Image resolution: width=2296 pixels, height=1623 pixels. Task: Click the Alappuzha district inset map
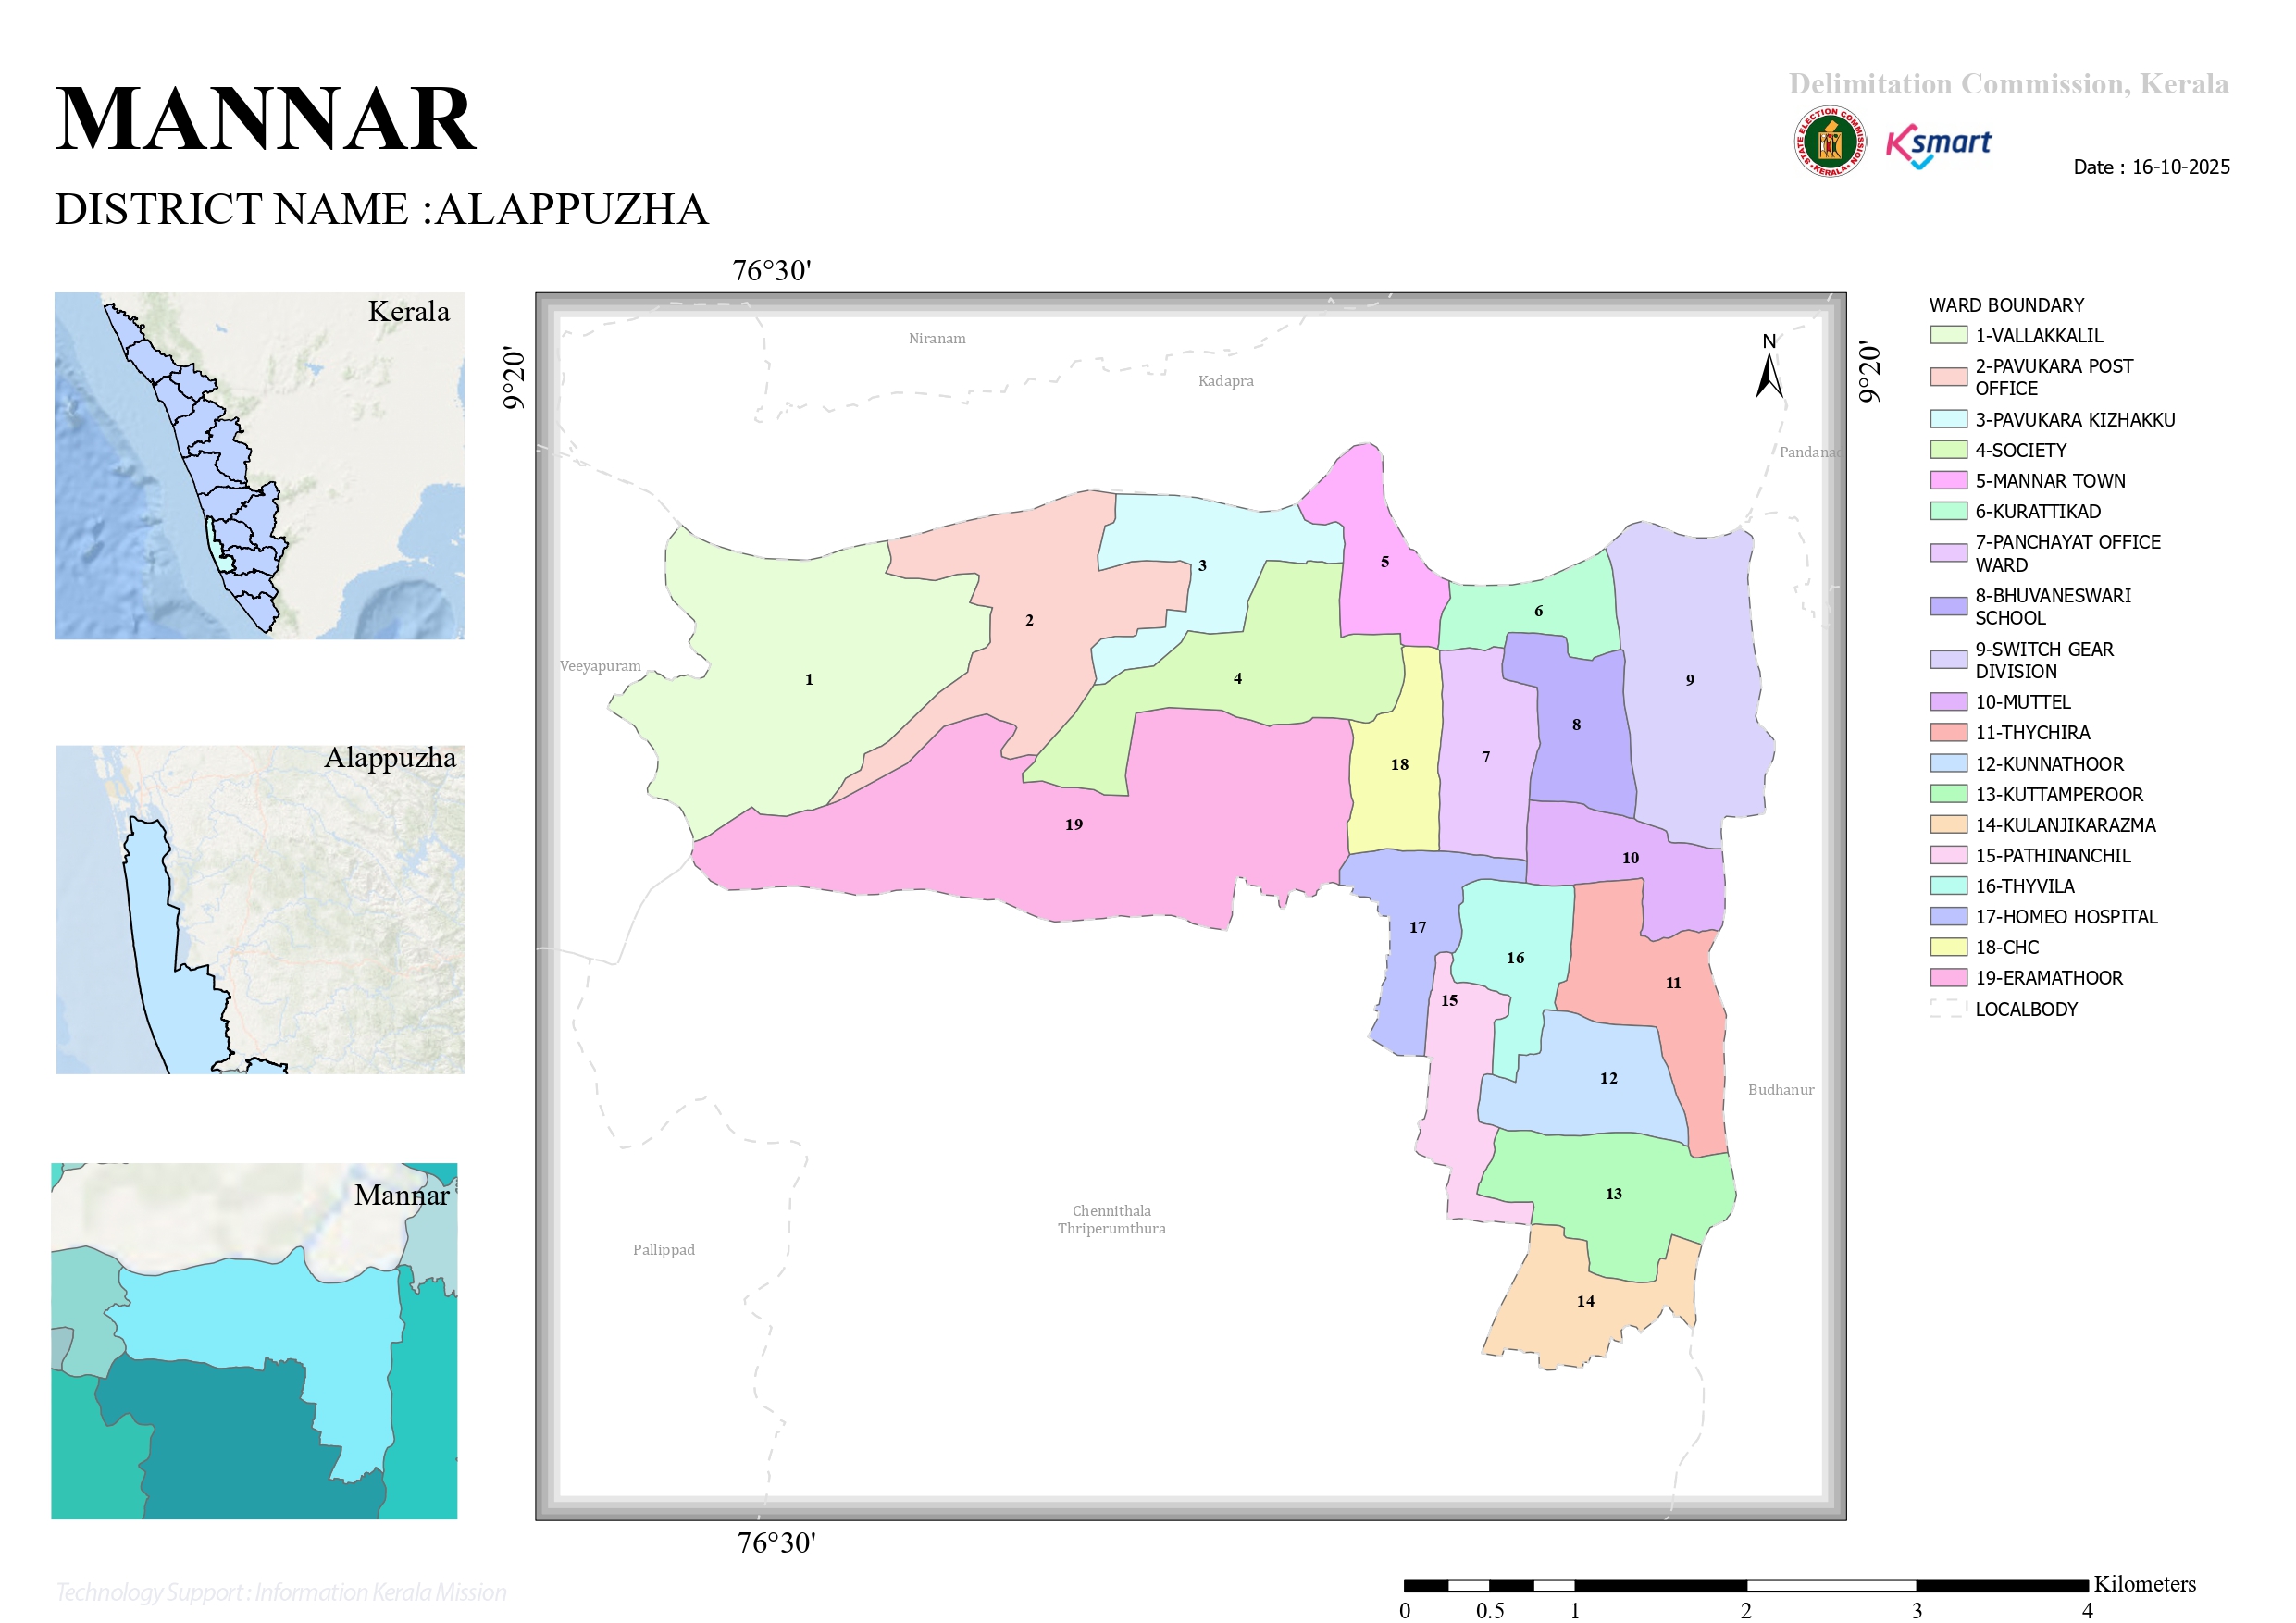point(260,909)
